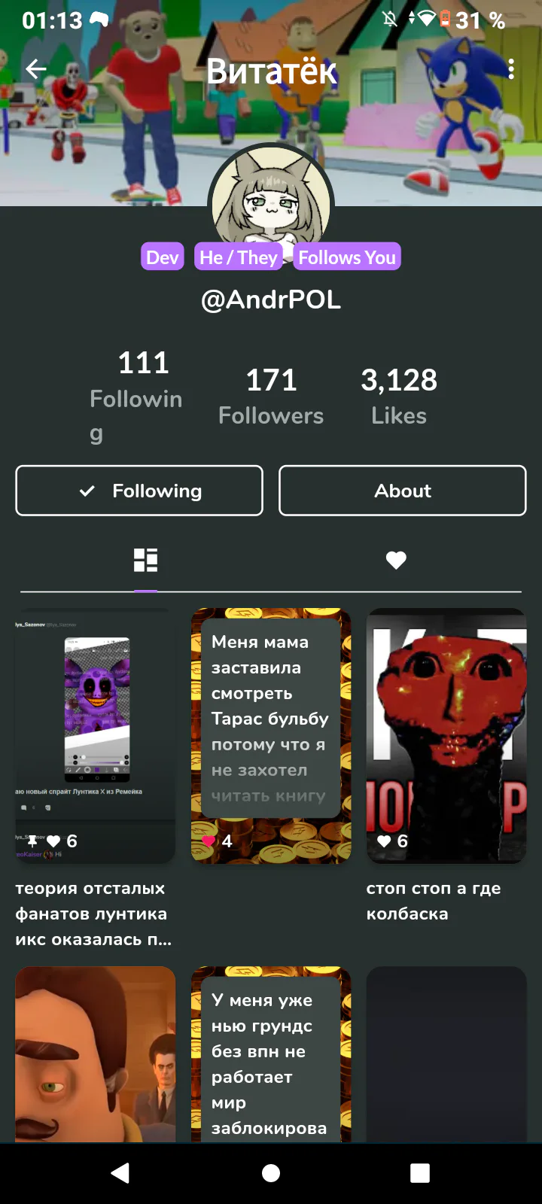The width and height of the screenshot is (542, 1204).
Task: Tap the Follows You badge
Action: [x=347, y=257]
